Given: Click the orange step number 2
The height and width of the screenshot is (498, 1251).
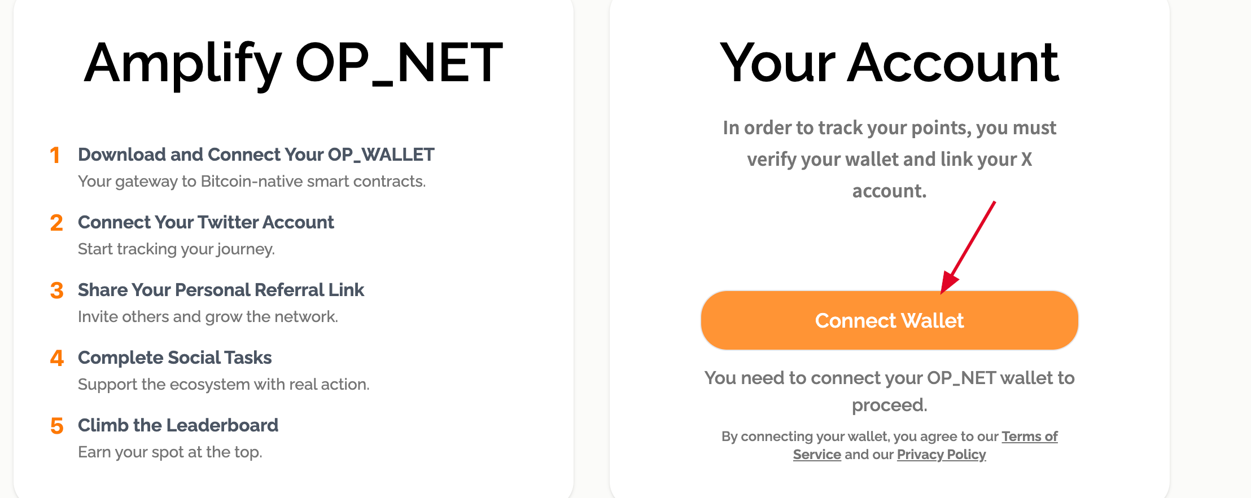Looking at the screenshot, I should pyautogui.click(x=56, y=223).
